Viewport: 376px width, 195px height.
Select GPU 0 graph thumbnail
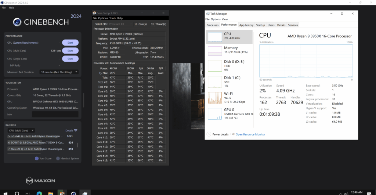[x=215, y=114]
